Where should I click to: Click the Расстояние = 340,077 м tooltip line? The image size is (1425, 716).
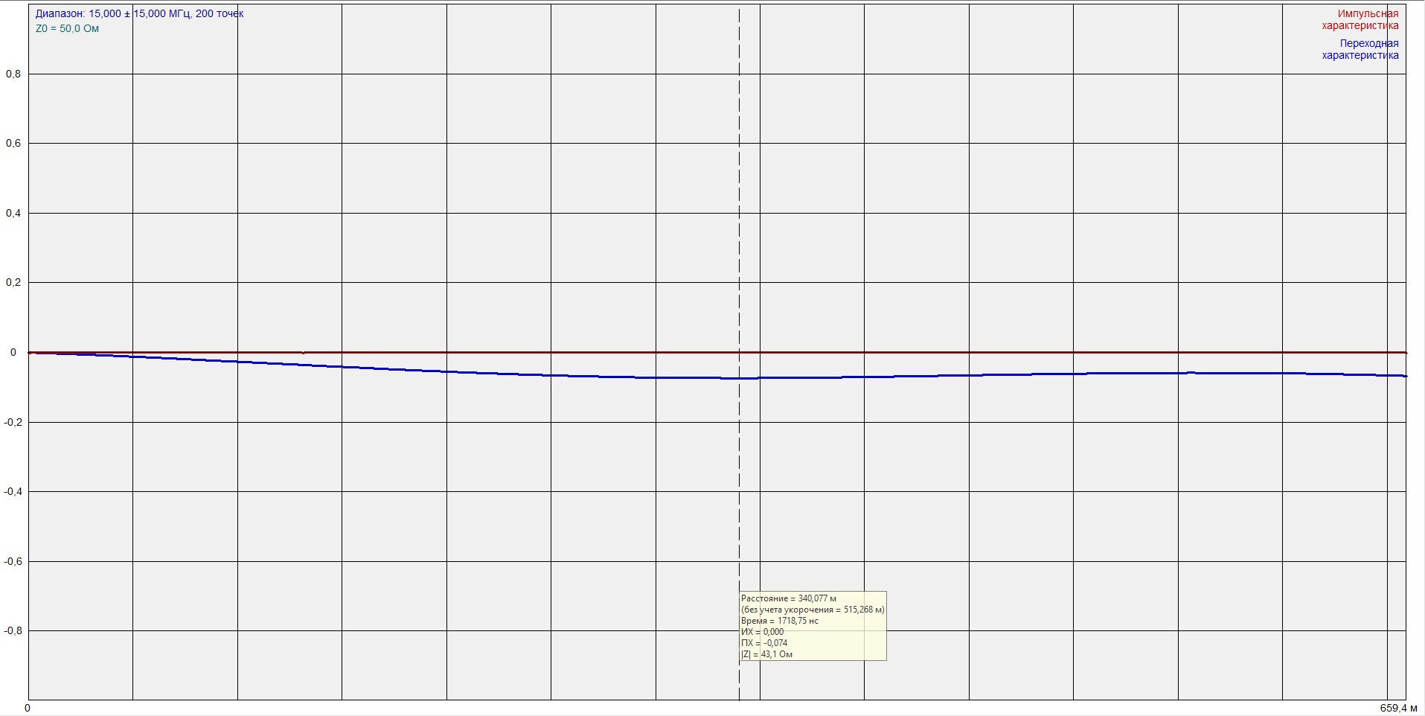pyautogui.click(x=788, y=598)
